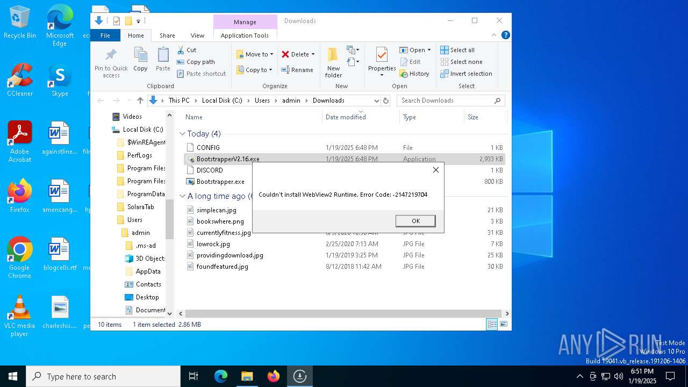Go up one folder level arrow
This screenshot has height=387, width=688.
[140, 101]
